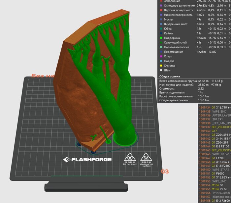Toggle Швы seams display
231x203 pixels.
pyautogui.click(x=167, y=70)
